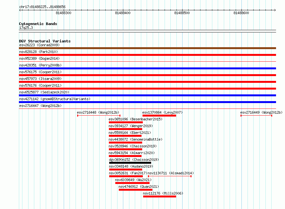
Task: Open the nsv112176 (Mills2006) label
Action: coord(163,193)
